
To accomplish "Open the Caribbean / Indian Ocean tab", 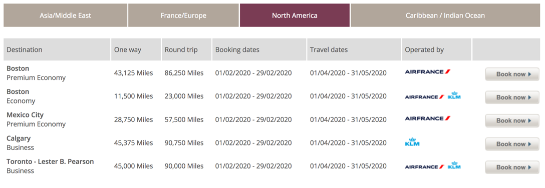I will point(445,15).
